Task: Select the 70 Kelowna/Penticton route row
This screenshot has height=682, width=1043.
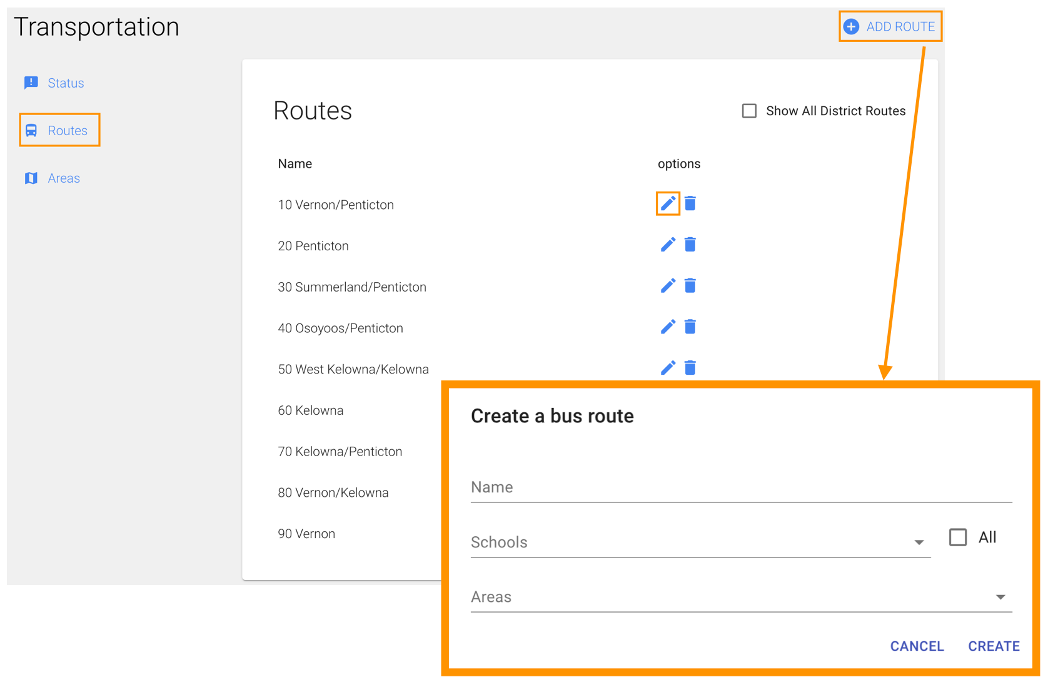Action: tap(340, 452)
